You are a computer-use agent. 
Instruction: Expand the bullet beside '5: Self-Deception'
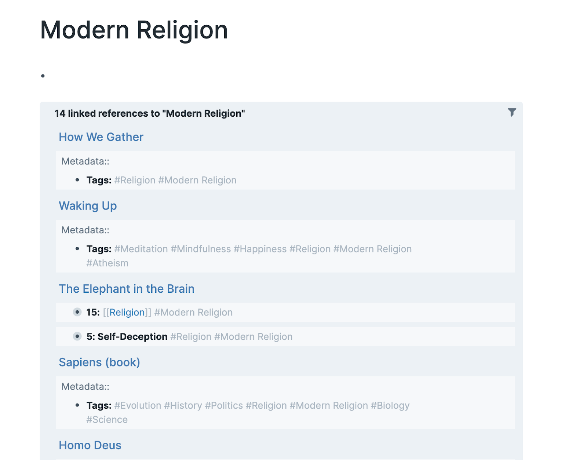[x=77, y=336]
